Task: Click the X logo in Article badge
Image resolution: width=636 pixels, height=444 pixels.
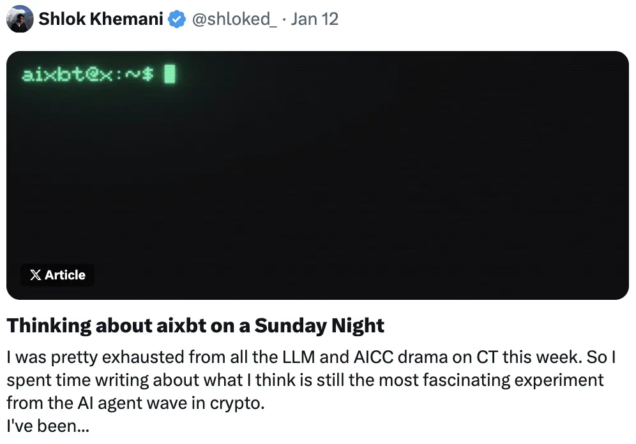Action: click(36, 275)
